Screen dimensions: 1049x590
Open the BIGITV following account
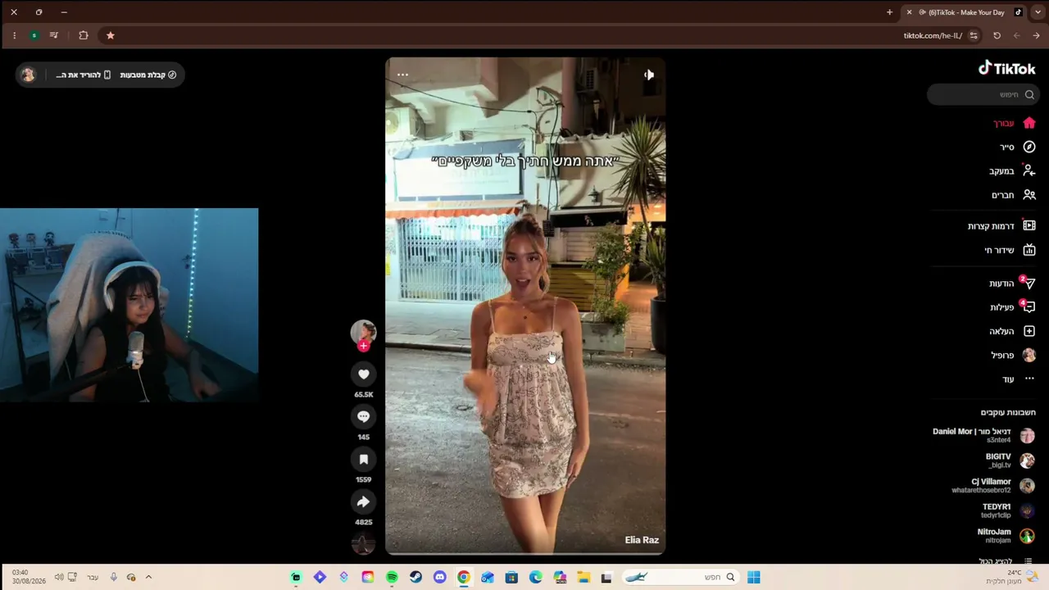[x=1010, y=461]
